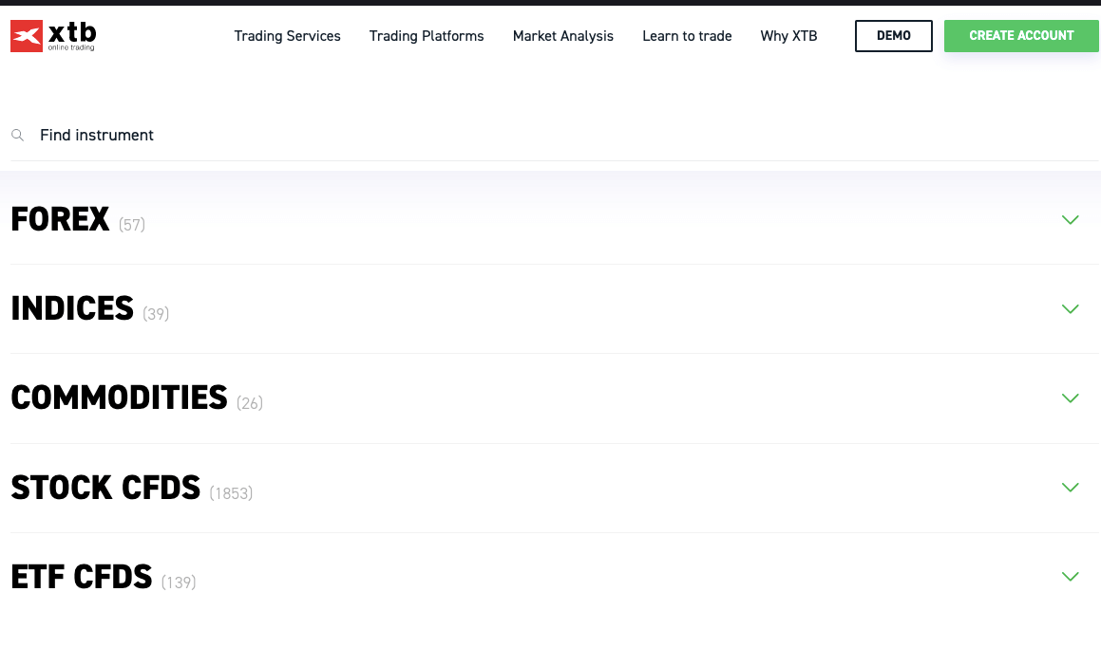Image resolution: width=1101 pixels, height=666 pixels.
Task: Expand the COMMODITIES section chevron
Action: pyautogui.click(x=1070, y=398)
